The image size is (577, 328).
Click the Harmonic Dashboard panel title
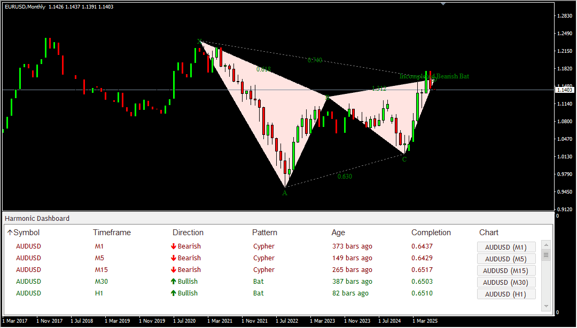pos(36,218)
